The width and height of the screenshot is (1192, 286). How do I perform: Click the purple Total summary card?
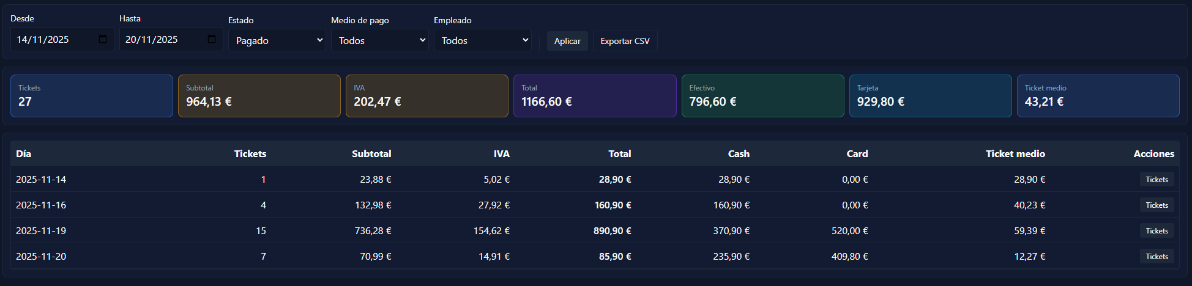595,96
